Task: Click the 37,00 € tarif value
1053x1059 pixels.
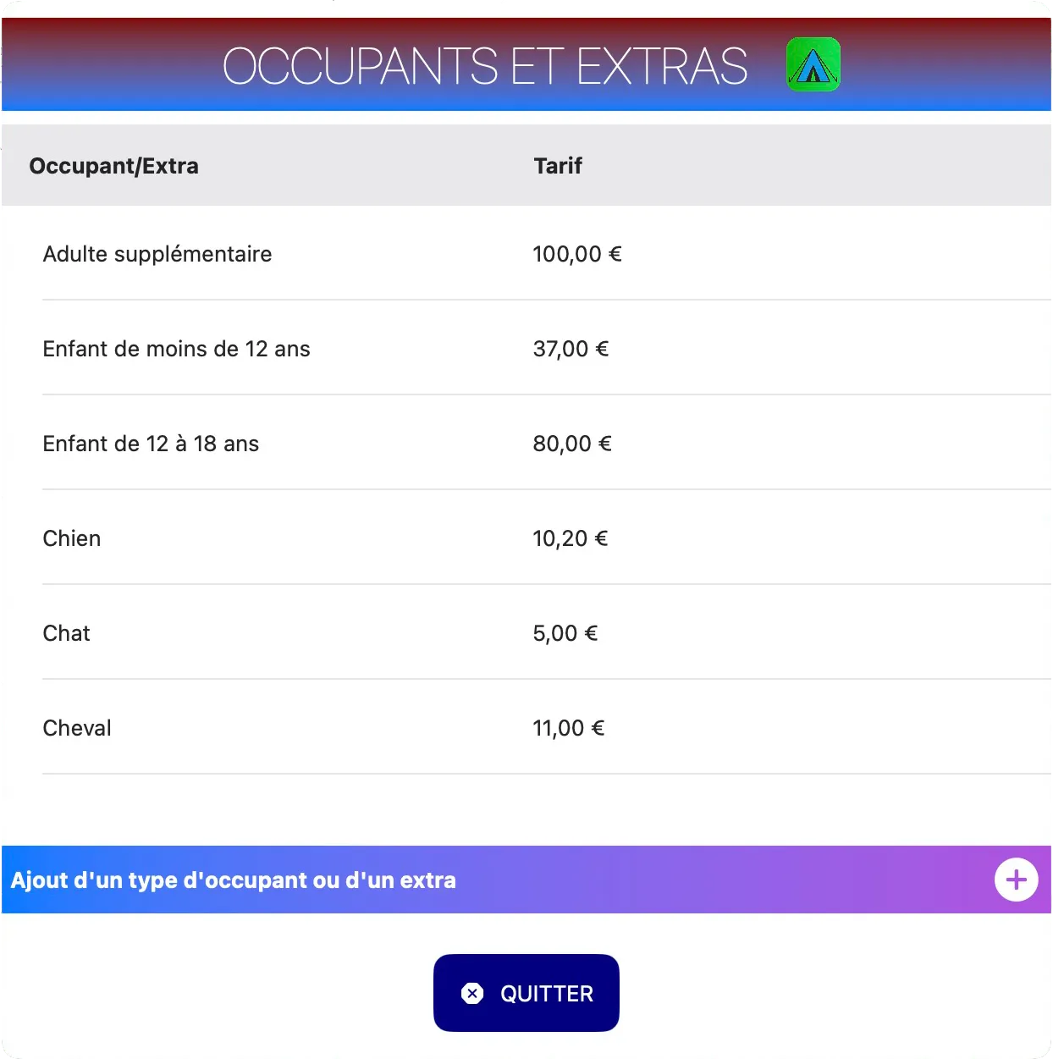Action: (x=571, y=349)
